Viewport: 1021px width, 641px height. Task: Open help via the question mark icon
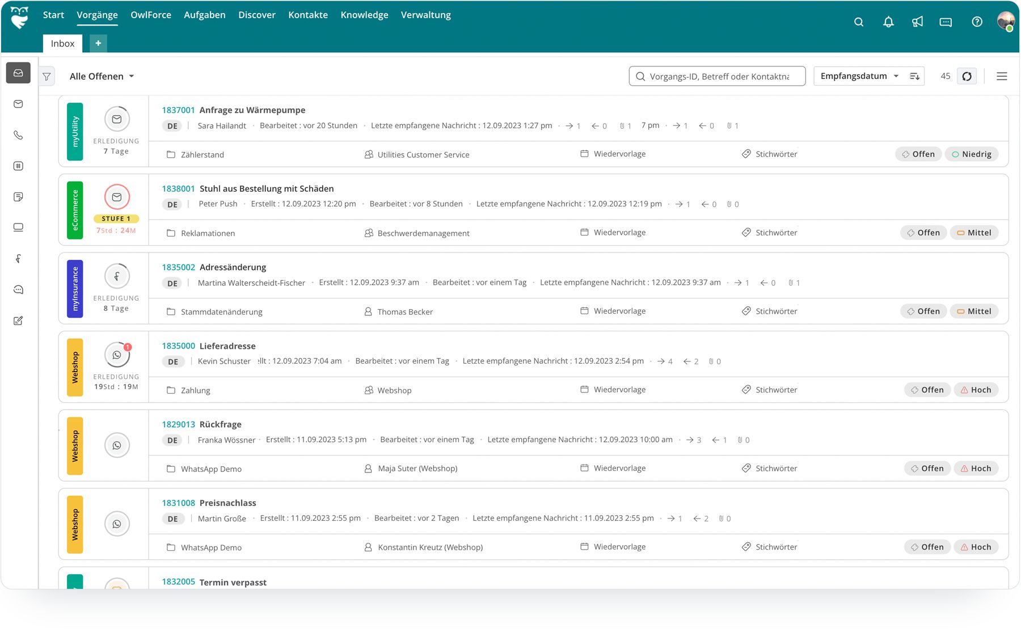[x=977, y=22]
